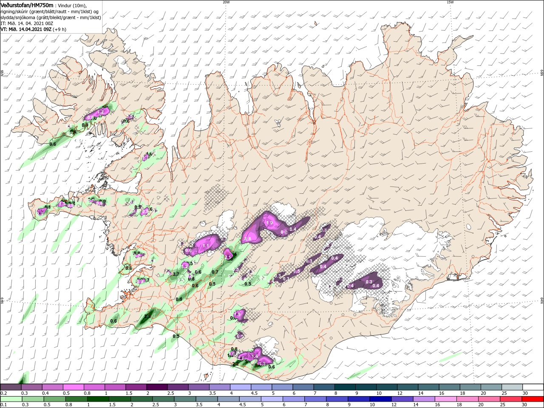This screenshot has height=408, width=544.
Task: Pick the light pink rain swatch starting at 16
Action: point(445,399)
